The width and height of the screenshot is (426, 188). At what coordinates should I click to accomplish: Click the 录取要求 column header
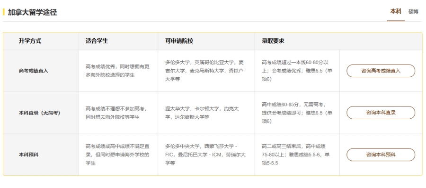(273, 41)
